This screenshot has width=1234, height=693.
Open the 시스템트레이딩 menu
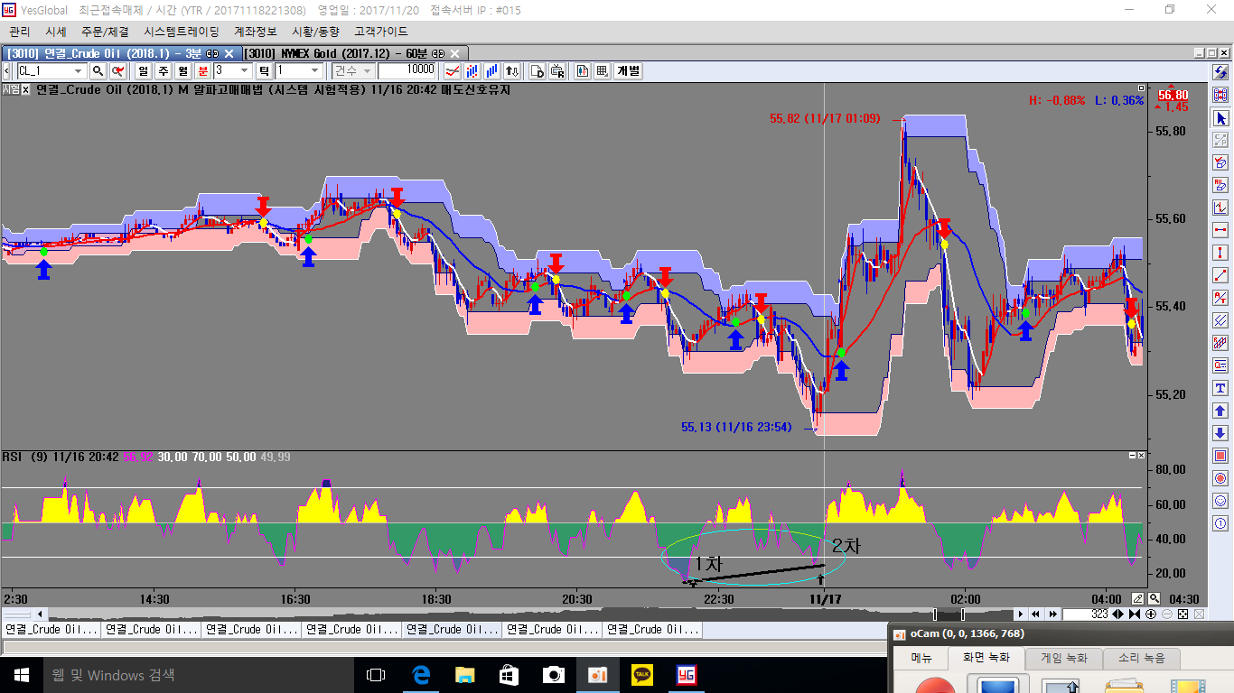(x=181, y=32)
